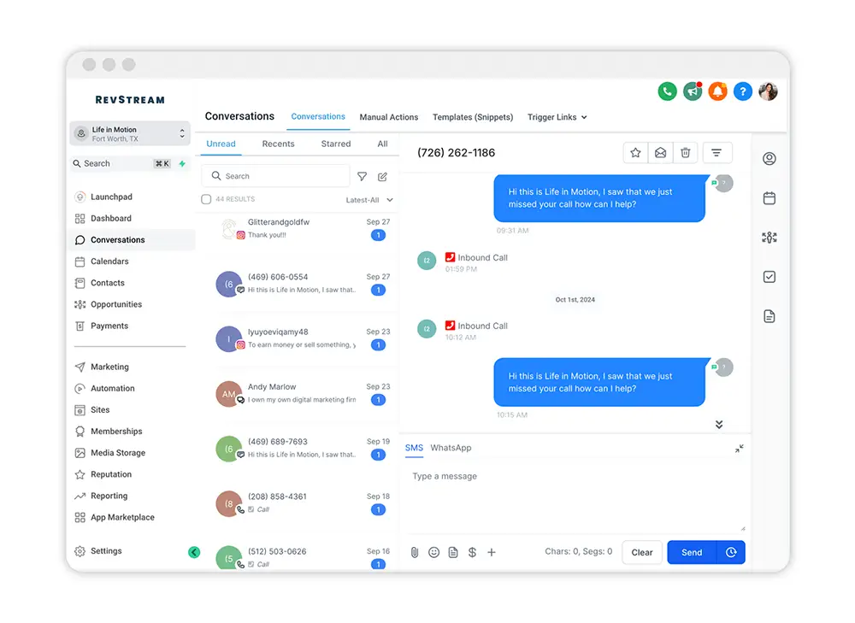This screenshot has width=855, height=623.
Task: Open the (208) 858-4361 conversation
Action: tap(298, 503)
